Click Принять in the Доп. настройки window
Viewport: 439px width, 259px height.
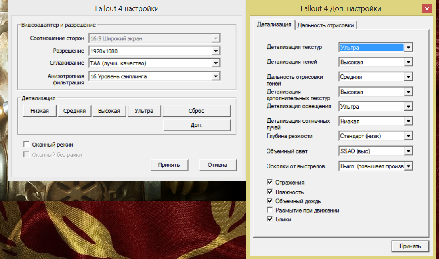click(410, 246)
